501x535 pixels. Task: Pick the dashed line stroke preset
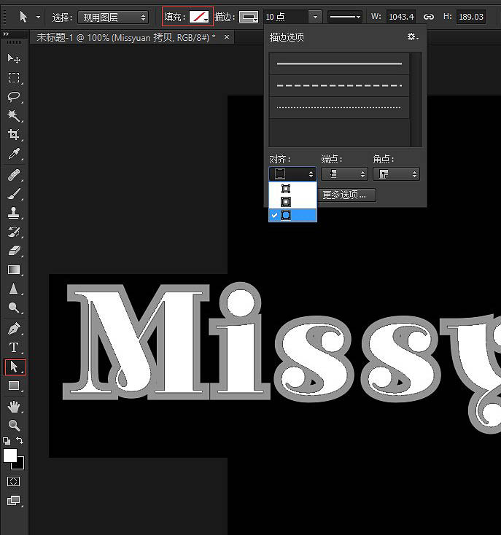339,85
